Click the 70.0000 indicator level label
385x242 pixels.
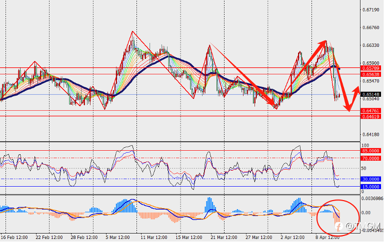(371, 159)
